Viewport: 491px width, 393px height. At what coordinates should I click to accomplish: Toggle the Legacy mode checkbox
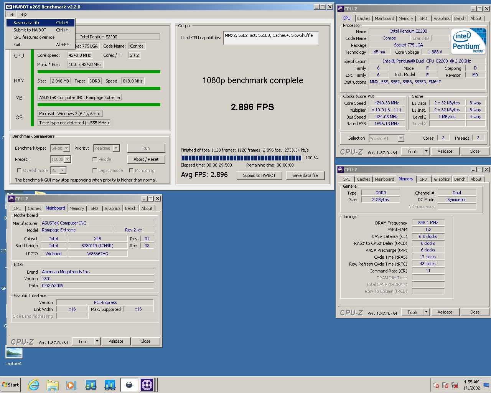pos(95,170)
